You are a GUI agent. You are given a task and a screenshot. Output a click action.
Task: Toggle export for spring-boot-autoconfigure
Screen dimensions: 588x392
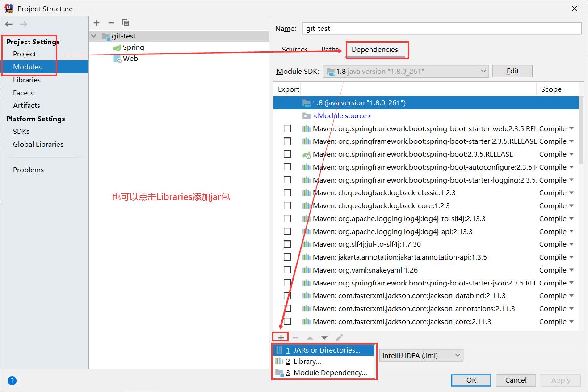coord(287,167)
